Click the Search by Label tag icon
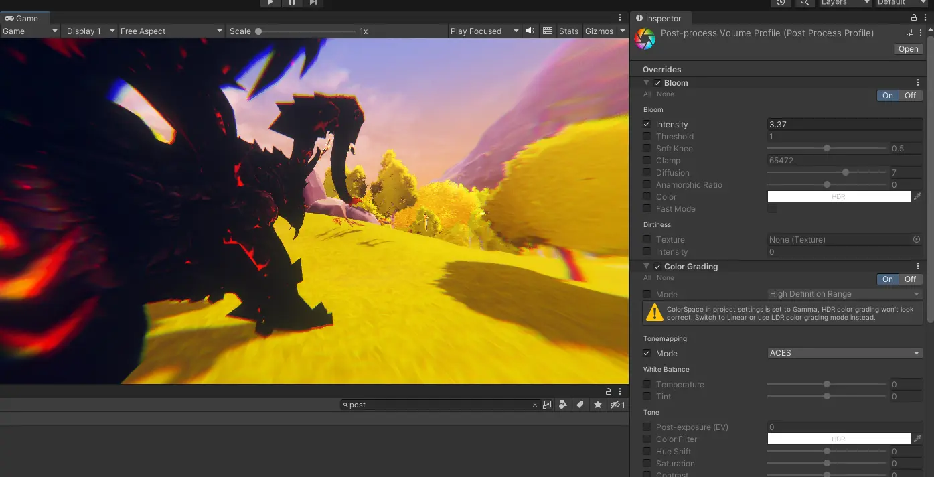 click(580, 405)
